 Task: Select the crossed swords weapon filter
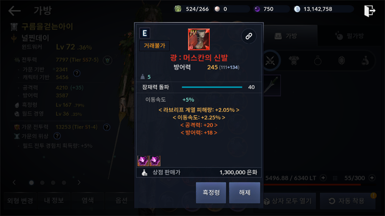click(x=270, y=60)
